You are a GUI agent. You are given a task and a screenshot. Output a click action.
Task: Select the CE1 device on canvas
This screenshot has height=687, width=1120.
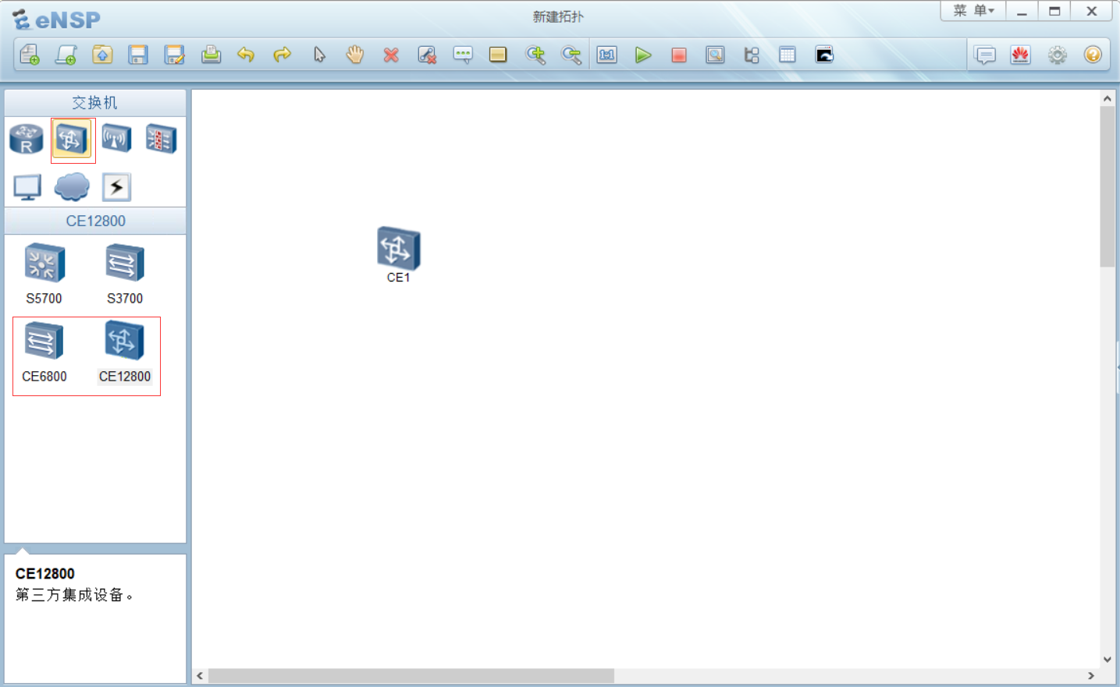tap(399, 254)
